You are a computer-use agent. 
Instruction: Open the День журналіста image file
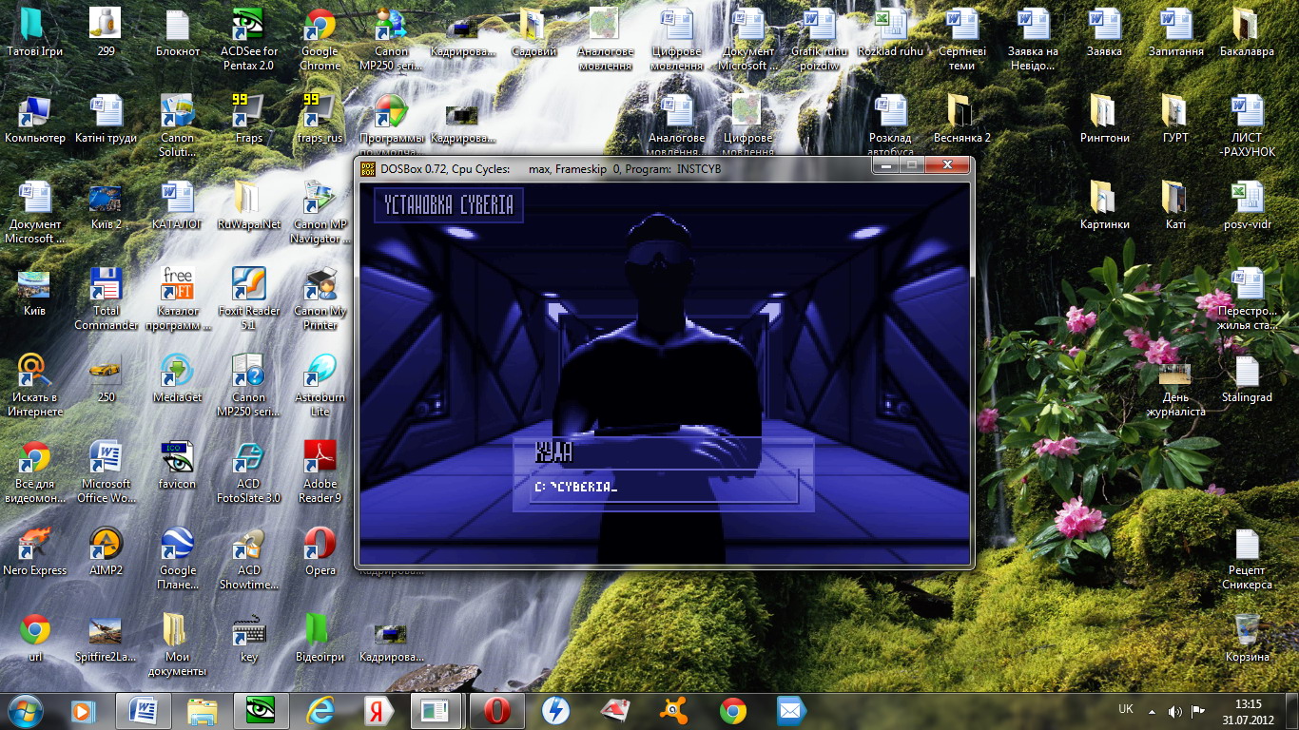tap(1175, 390)
